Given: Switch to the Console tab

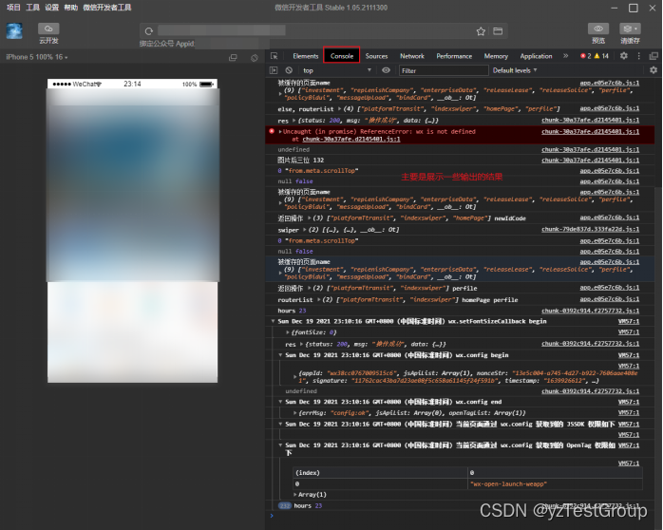Looking at the screenshot, I should coord(342,55).
